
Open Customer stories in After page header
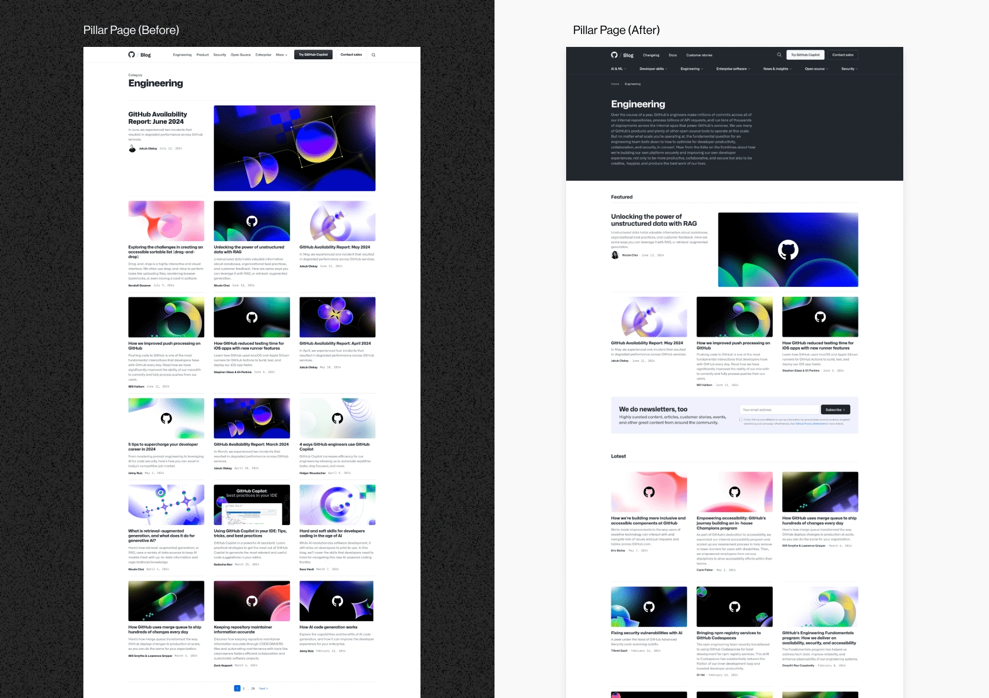[x=699, y=55]
